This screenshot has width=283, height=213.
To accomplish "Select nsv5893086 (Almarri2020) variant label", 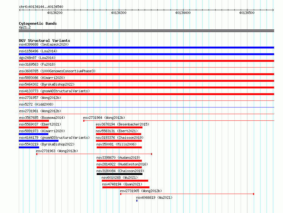I will pos(42,78).
